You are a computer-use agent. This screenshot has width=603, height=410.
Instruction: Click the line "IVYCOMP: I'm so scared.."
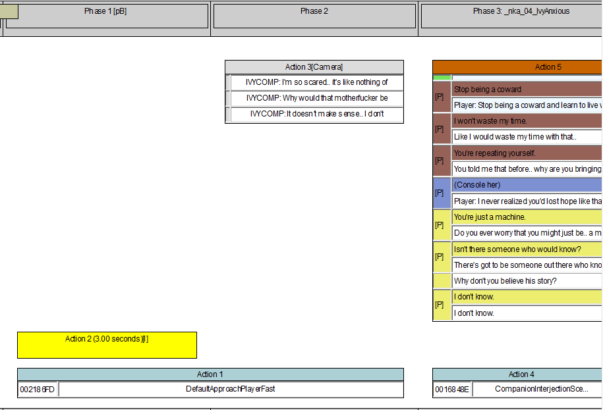point(316,82)
